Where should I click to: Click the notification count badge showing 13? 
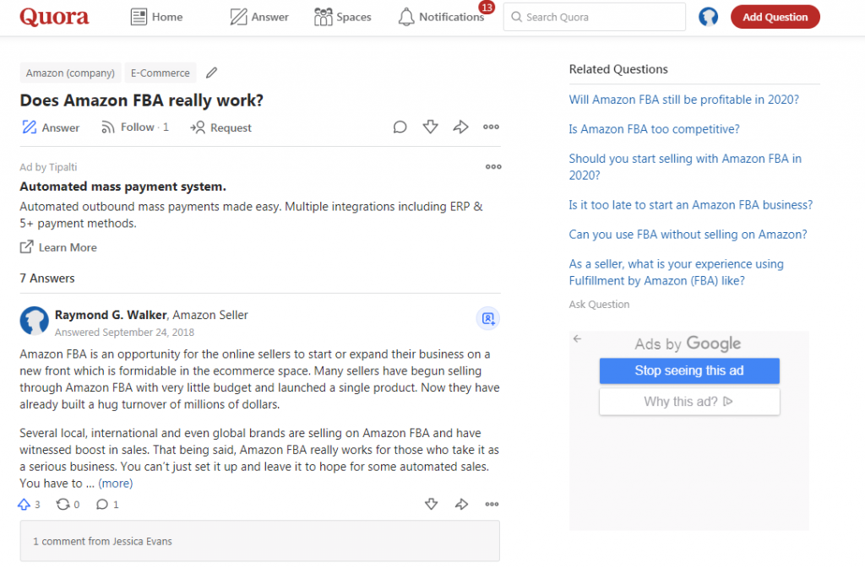click(x=487, y=8)
